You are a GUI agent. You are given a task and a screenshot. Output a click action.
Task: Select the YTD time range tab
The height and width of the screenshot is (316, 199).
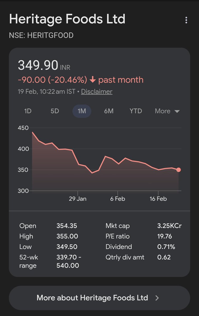point(136,111)
